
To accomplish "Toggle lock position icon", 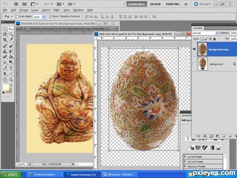I will [x=210, y=39].
